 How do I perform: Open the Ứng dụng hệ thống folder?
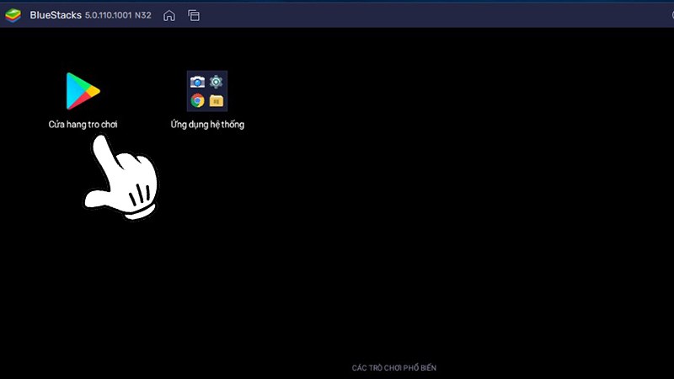pyautogui.click(x=207, y=91)
